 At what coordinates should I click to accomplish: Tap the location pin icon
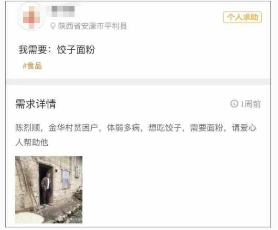(53, 26)
